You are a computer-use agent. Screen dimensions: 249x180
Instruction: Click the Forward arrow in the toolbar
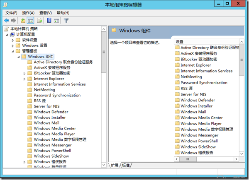(14, 20)
